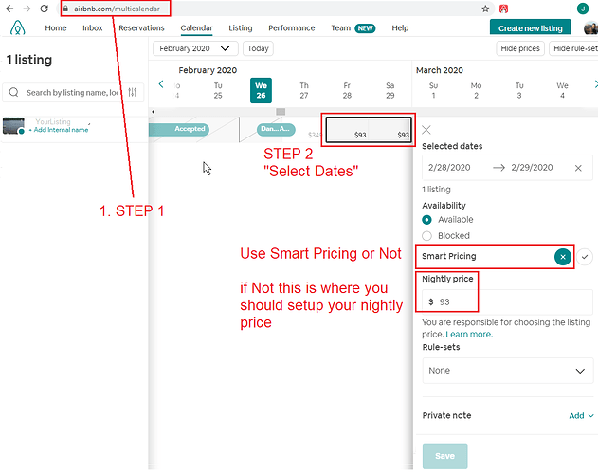
Task: Open the Learn more link
Action: tap(469, 335)
